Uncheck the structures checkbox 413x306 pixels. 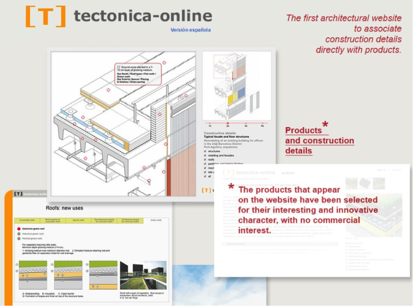pos(205,151)
